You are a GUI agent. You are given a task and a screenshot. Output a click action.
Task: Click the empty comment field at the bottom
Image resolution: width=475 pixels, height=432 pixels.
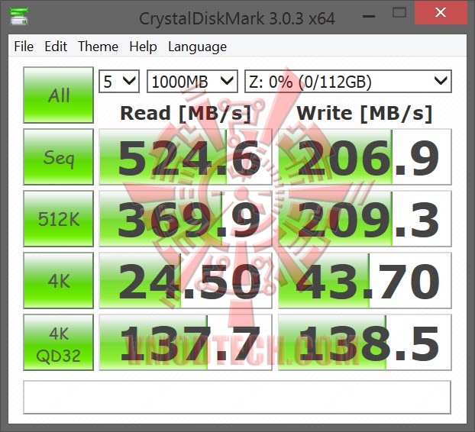pyautogui.click(x=237, y=397)
